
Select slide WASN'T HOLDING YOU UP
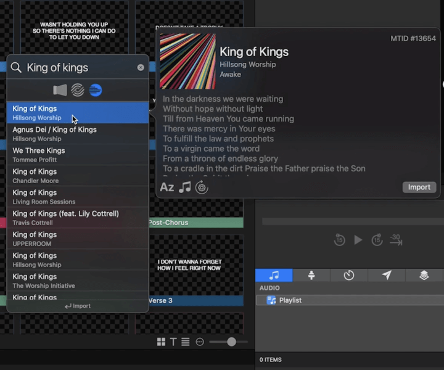(74, 31)
